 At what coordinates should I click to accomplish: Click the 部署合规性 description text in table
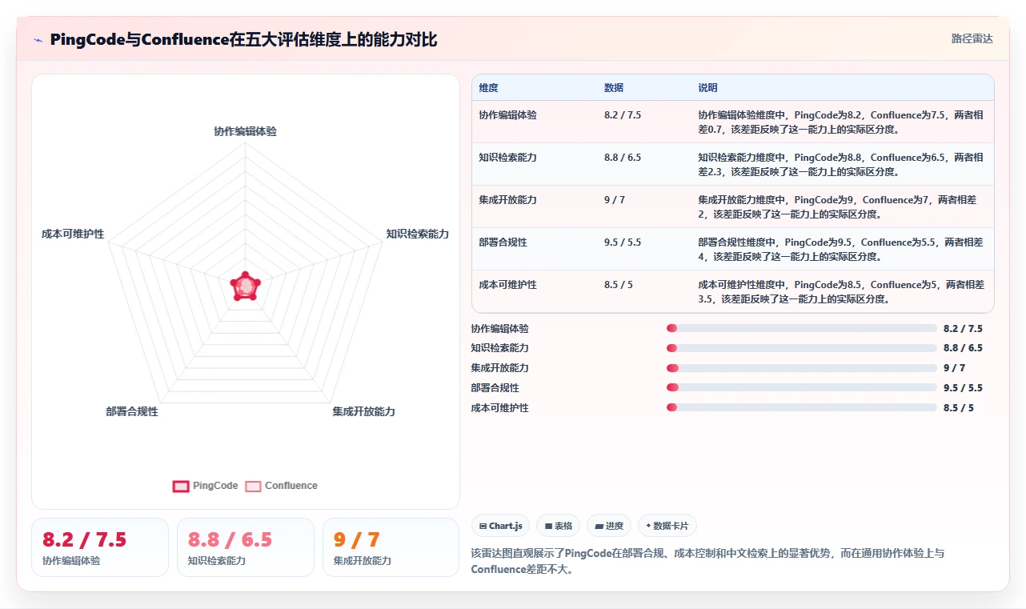pyautogui.click(x=841, y=250)
